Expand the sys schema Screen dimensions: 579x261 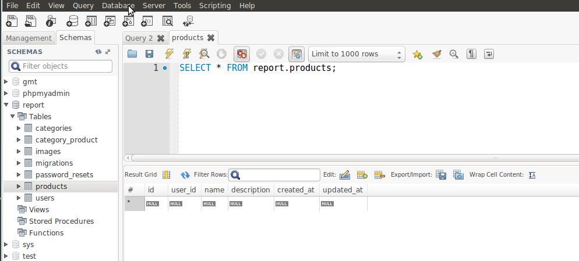(x=6, y=244)
